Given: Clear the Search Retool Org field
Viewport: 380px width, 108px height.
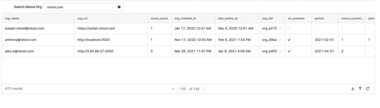Looking at the screenshot, I should click(119, 7).
